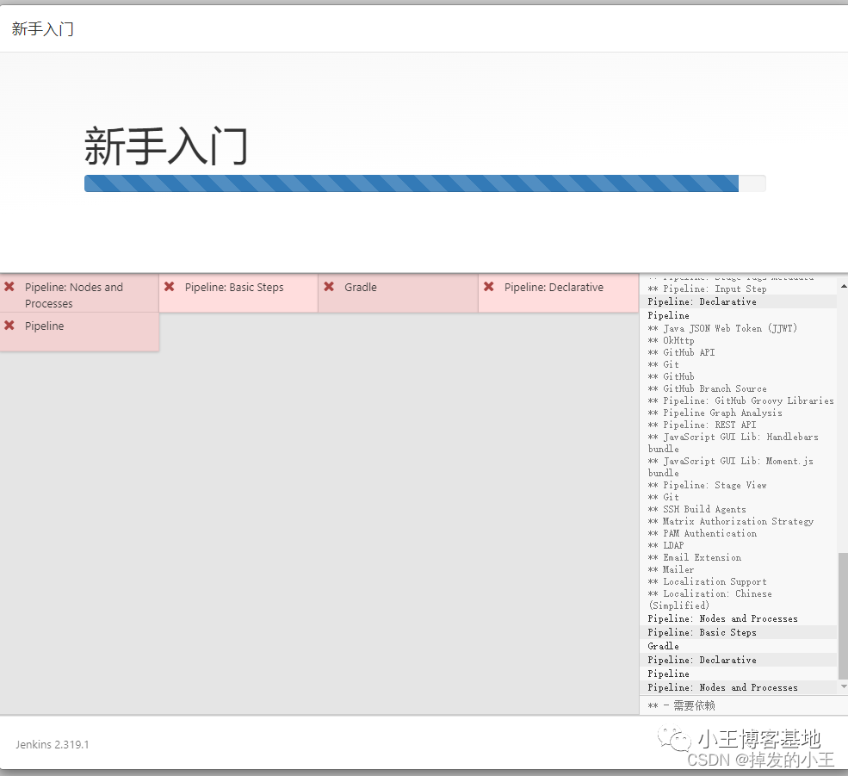This screenshot has width=848, height=776.
Task: Select the lone Pipeline tile label in second row
Action: pos(45,326)
